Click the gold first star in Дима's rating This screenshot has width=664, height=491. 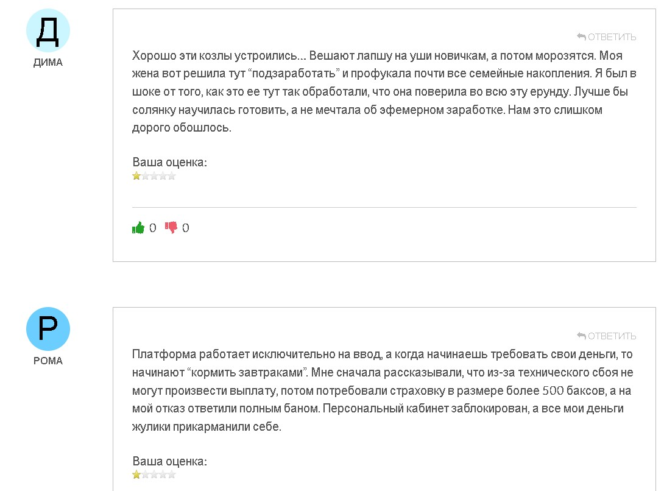point(136,176)
